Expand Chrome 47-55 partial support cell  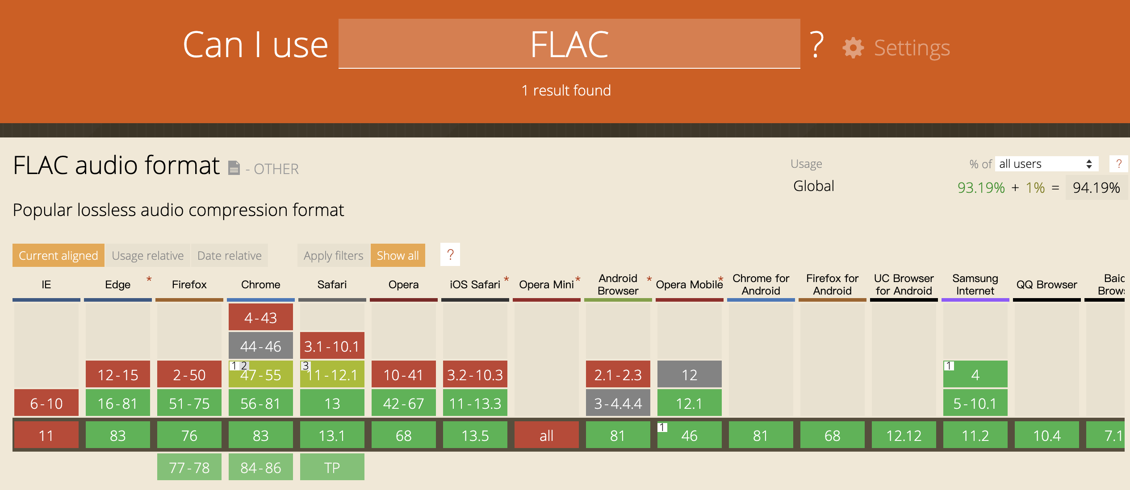coord(260,375)
